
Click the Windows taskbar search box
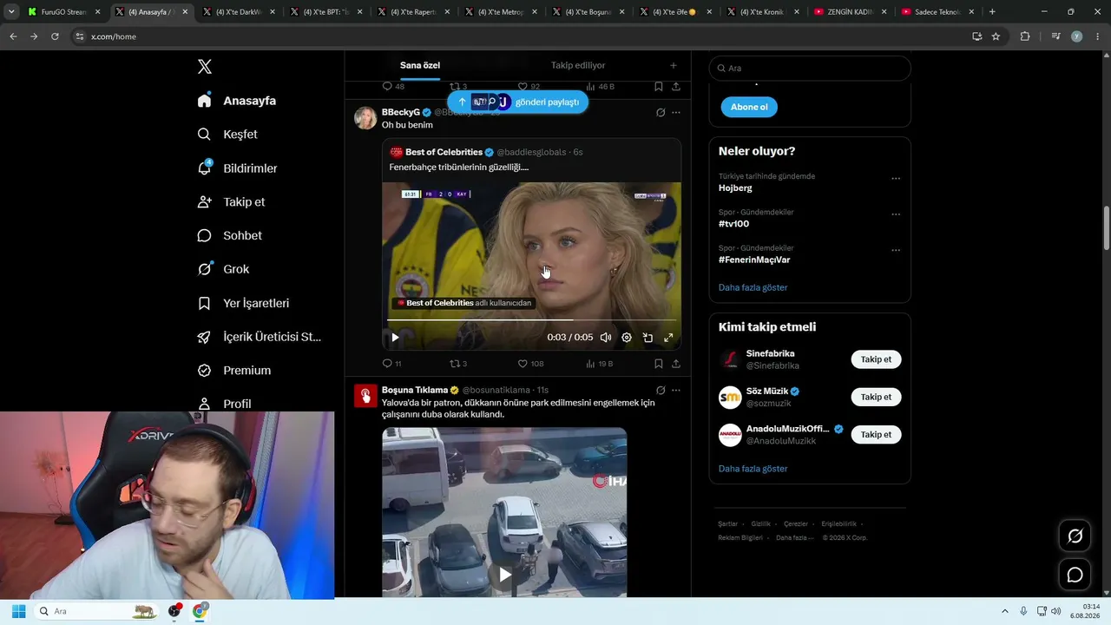tap(95, 611)
